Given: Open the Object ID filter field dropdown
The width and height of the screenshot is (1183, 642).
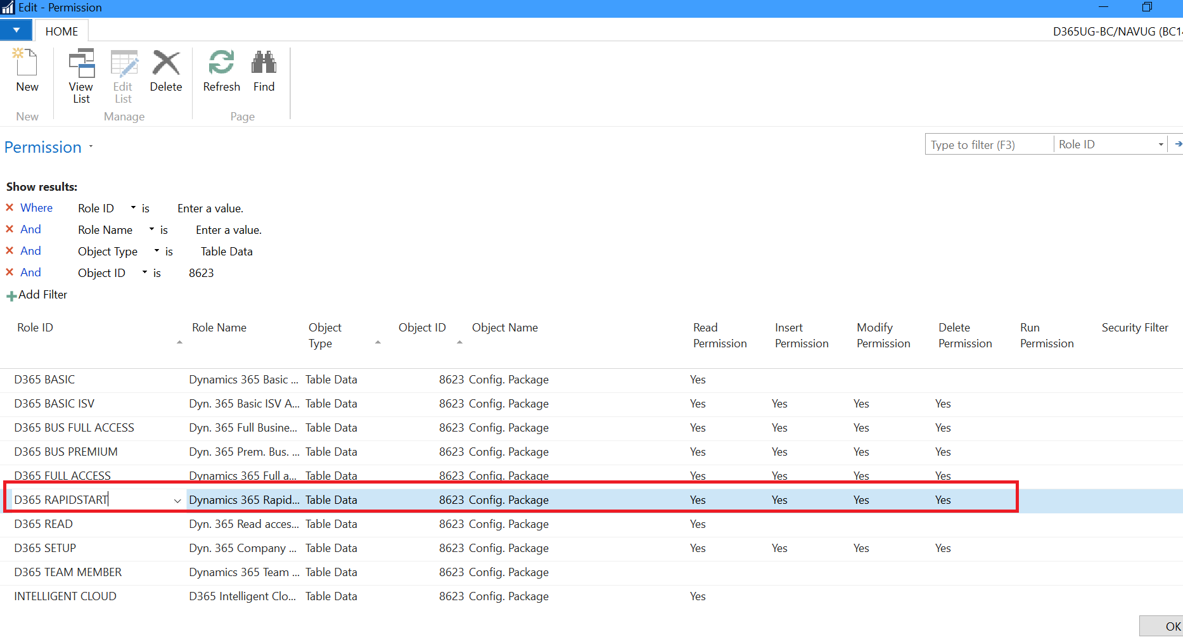Looking at the screenshot, I should tap(144, 273).
